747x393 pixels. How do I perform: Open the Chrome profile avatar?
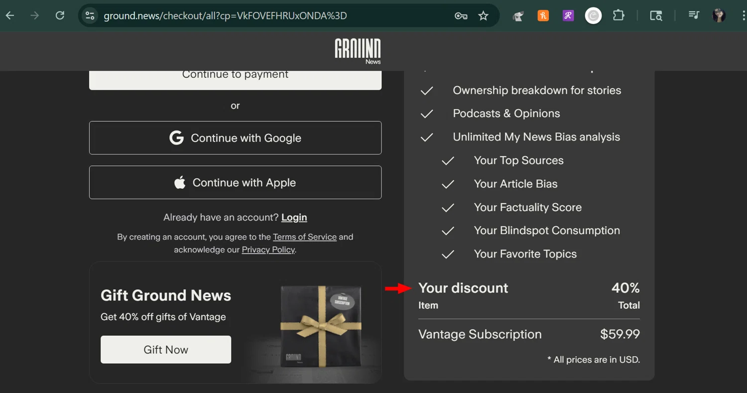coord(719,16)
